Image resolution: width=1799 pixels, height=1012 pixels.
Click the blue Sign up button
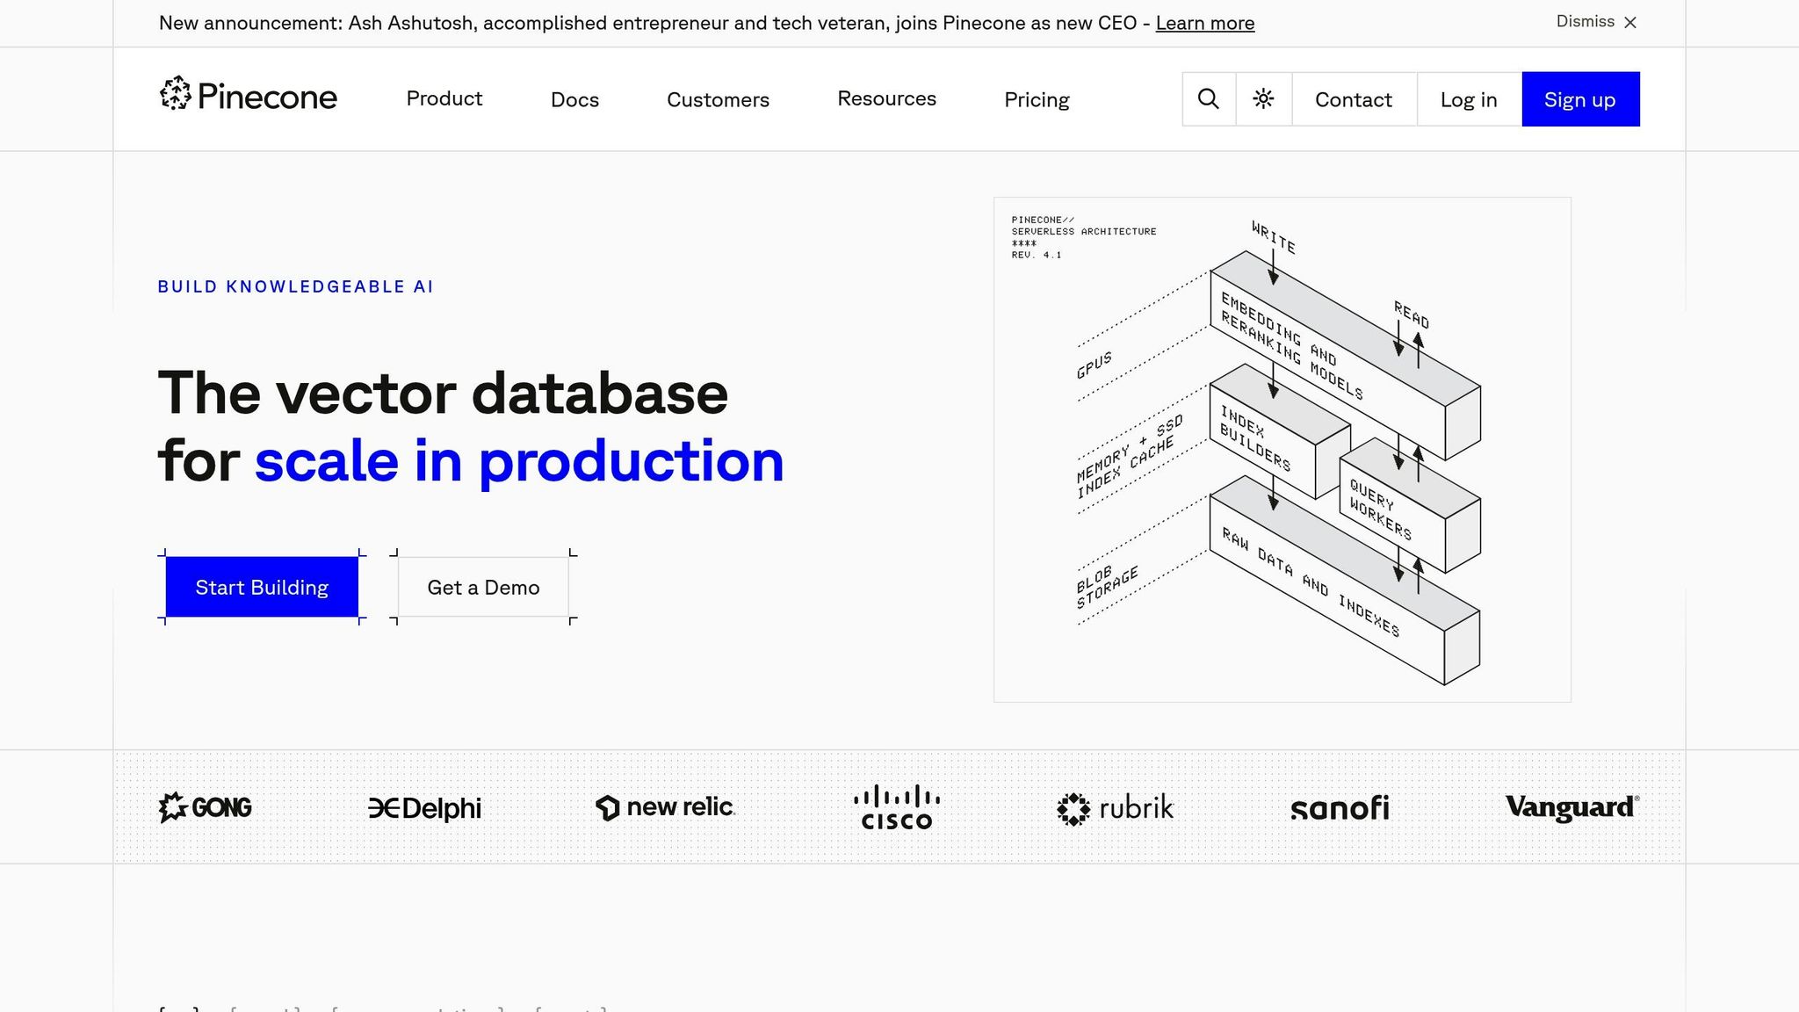click(x=1580, y=99)
